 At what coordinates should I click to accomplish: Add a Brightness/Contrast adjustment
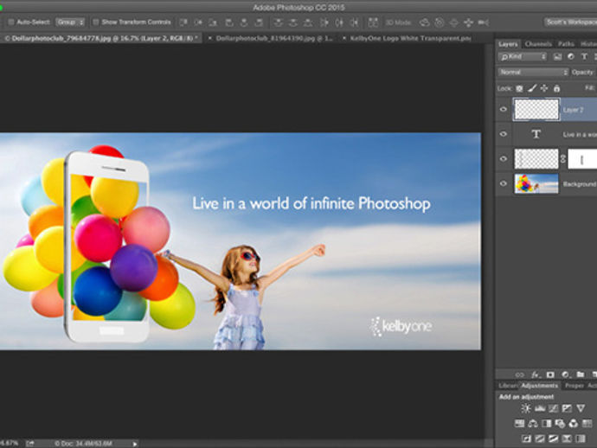click(526, 408)
